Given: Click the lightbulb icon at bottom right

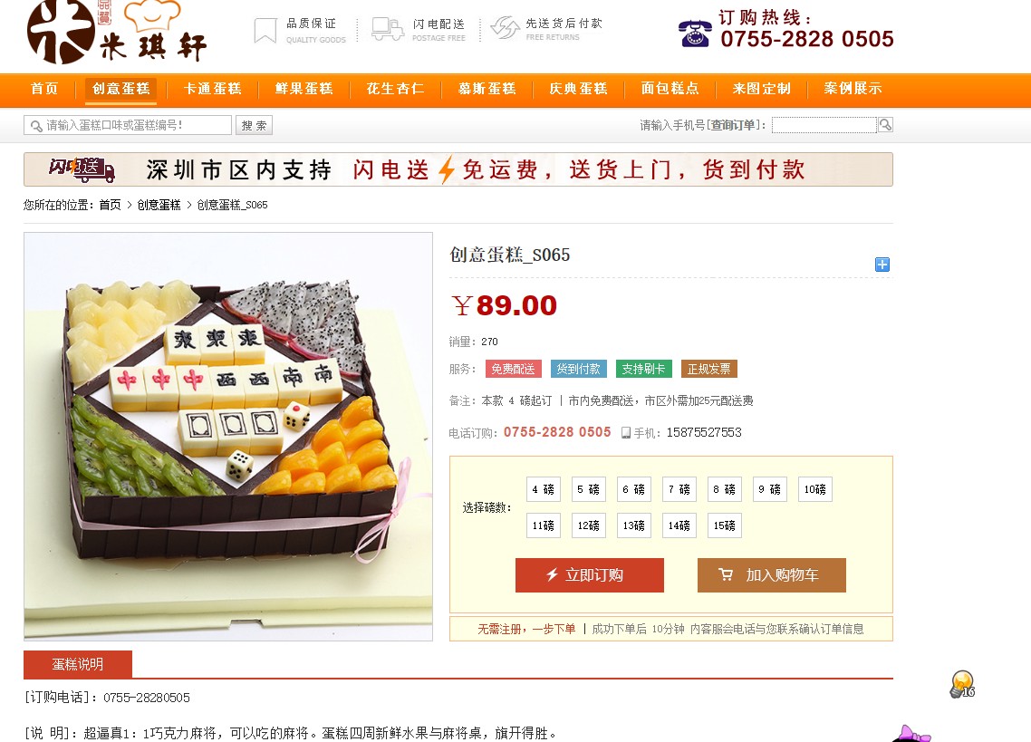Looking at the screenshot, I should (962, 684).
